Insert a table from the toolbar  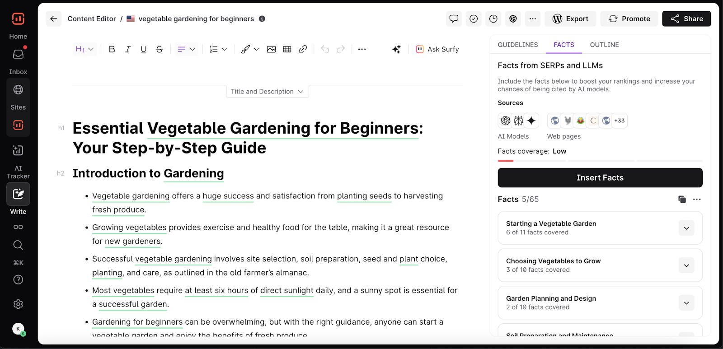click(287, 49)
